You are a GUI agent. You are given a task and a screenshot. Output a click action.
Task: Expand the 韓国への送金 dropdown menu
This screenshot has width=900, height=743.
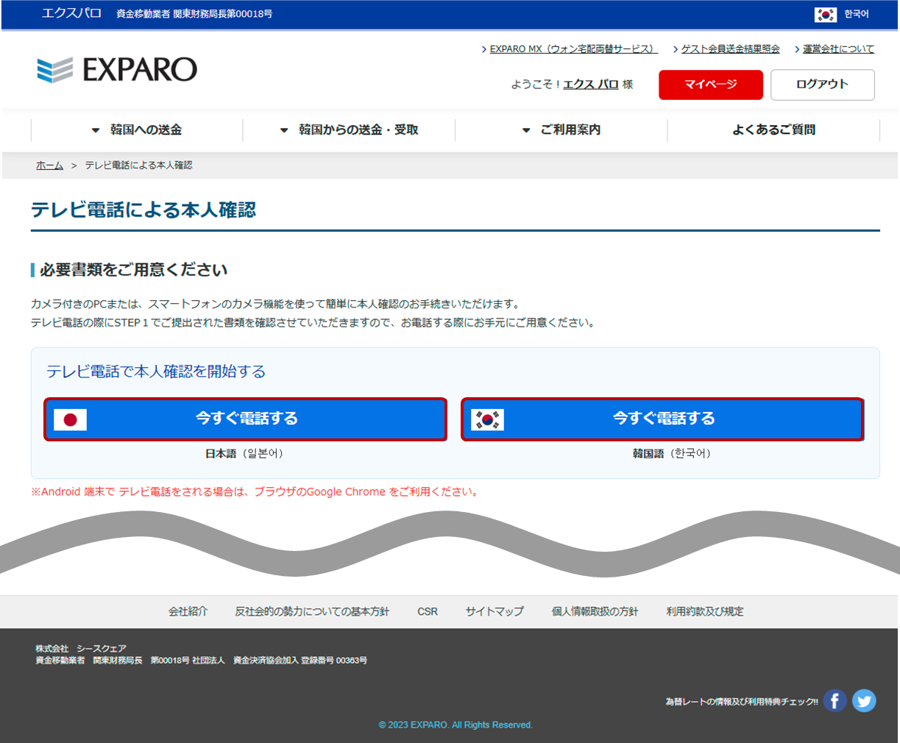[x=137, y=130]
